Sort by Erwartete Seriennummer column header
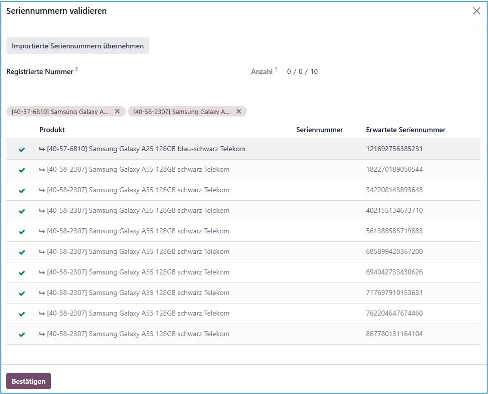Screen dimensions: 488x394 [x=405, y=130]
